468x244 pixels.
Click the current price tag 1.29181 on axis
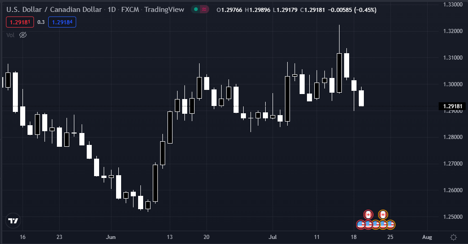coord(452,106)
